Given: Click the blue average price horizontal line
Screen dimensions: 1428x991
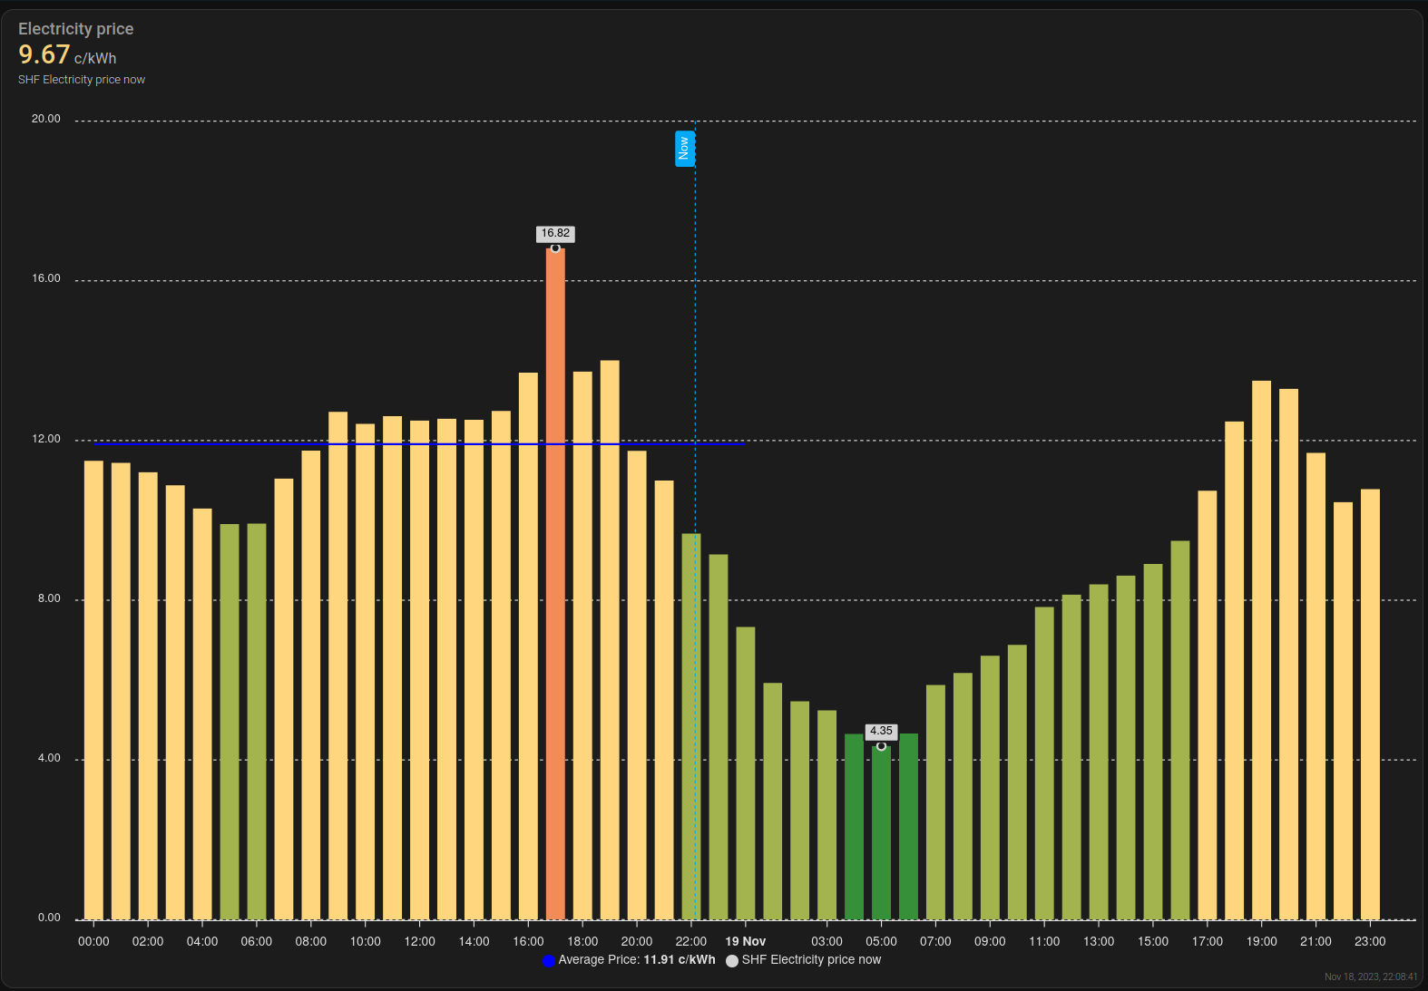Looking at the screenshot, I should click(x=272, y=444).
